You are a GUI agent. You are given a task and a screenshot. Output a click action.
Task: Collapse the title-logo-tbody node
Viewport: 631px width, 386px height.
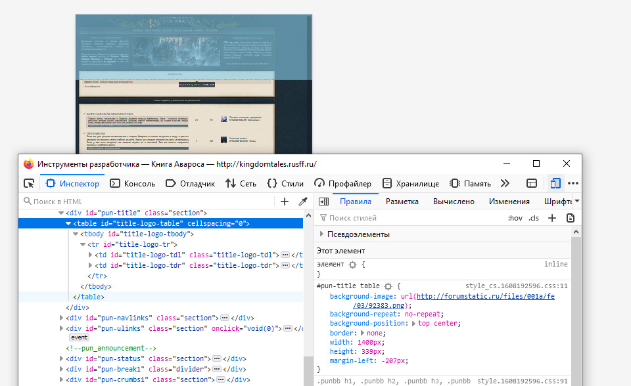76,234
